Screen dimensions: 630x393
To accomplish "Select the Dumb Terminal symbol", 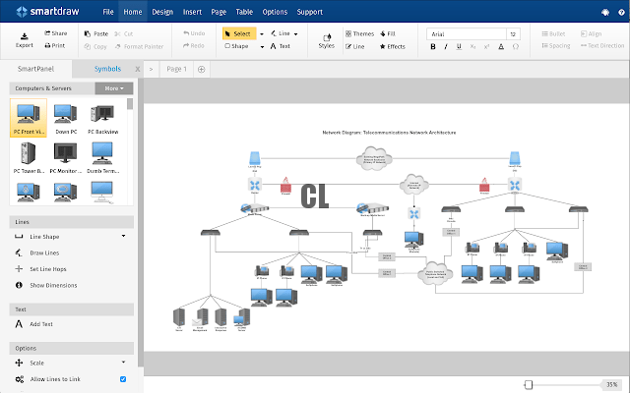I will pyautogui.click(x=100, y=153).
